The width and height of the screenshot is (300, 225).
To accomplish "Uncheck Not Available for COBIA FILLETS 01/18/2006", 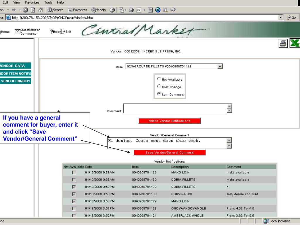I will pyautogui.click(x=74, y=187).
